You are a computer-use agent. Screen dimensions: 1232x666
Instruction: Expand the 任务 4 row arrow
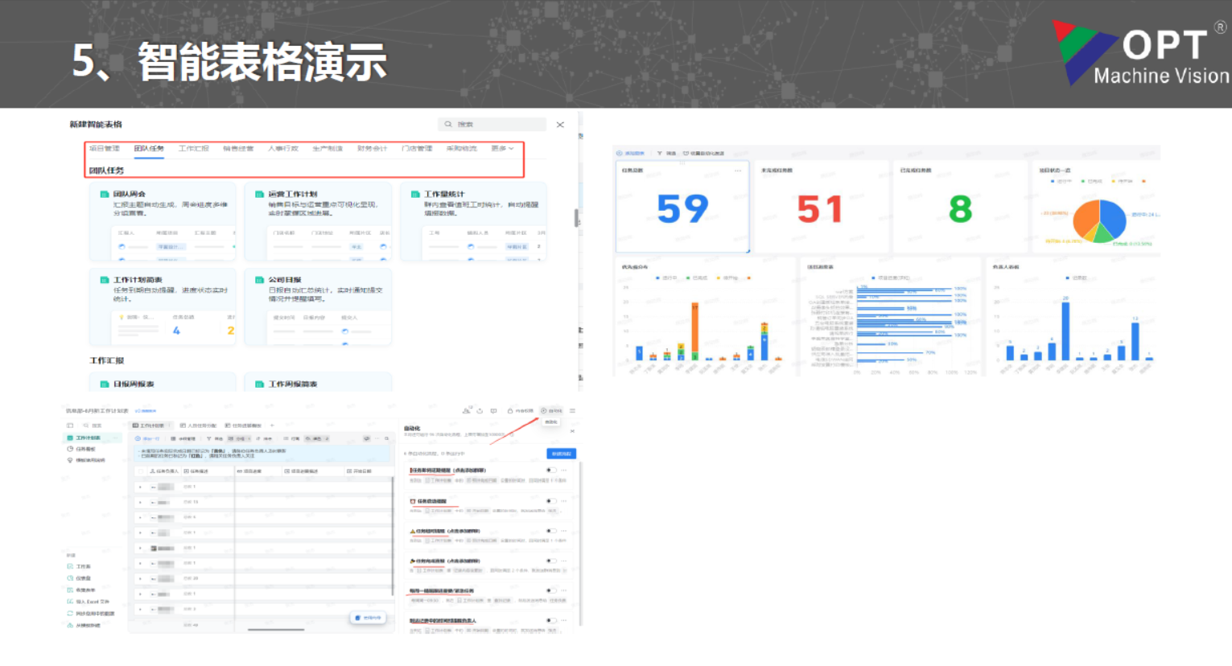[140, 517]
